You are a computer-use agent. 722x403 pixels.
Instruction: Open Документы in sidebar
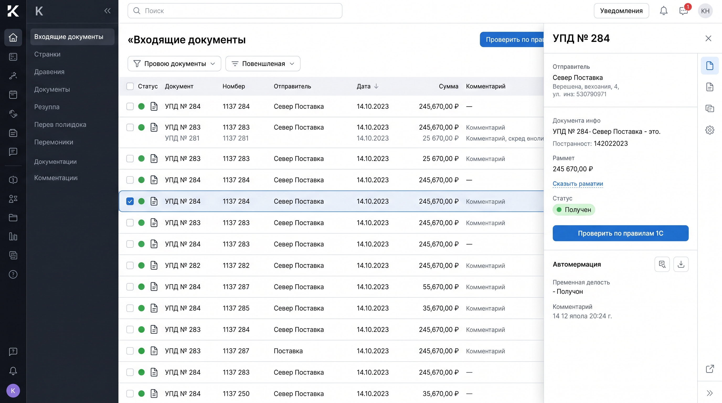pyautogui.click(x=52, y=89)
